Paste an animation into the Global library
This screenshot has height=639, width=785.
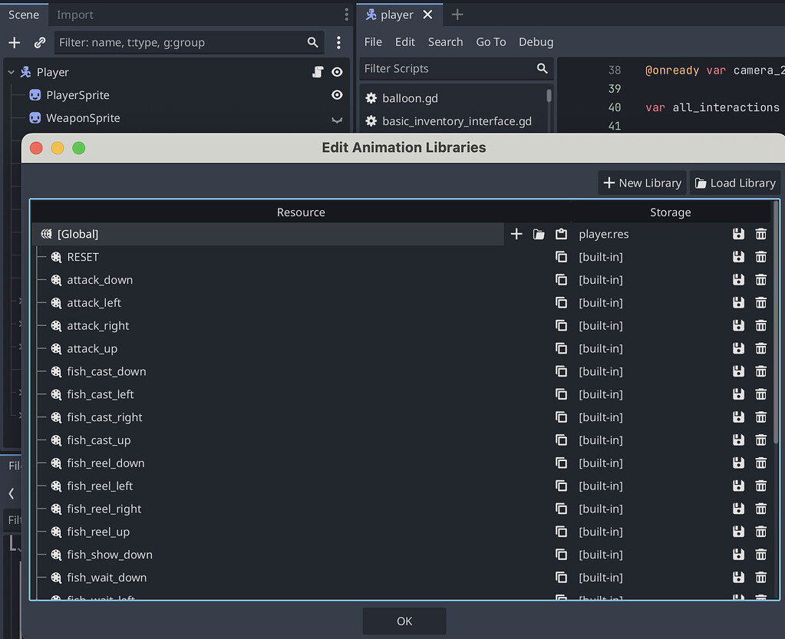pos(561,234)
